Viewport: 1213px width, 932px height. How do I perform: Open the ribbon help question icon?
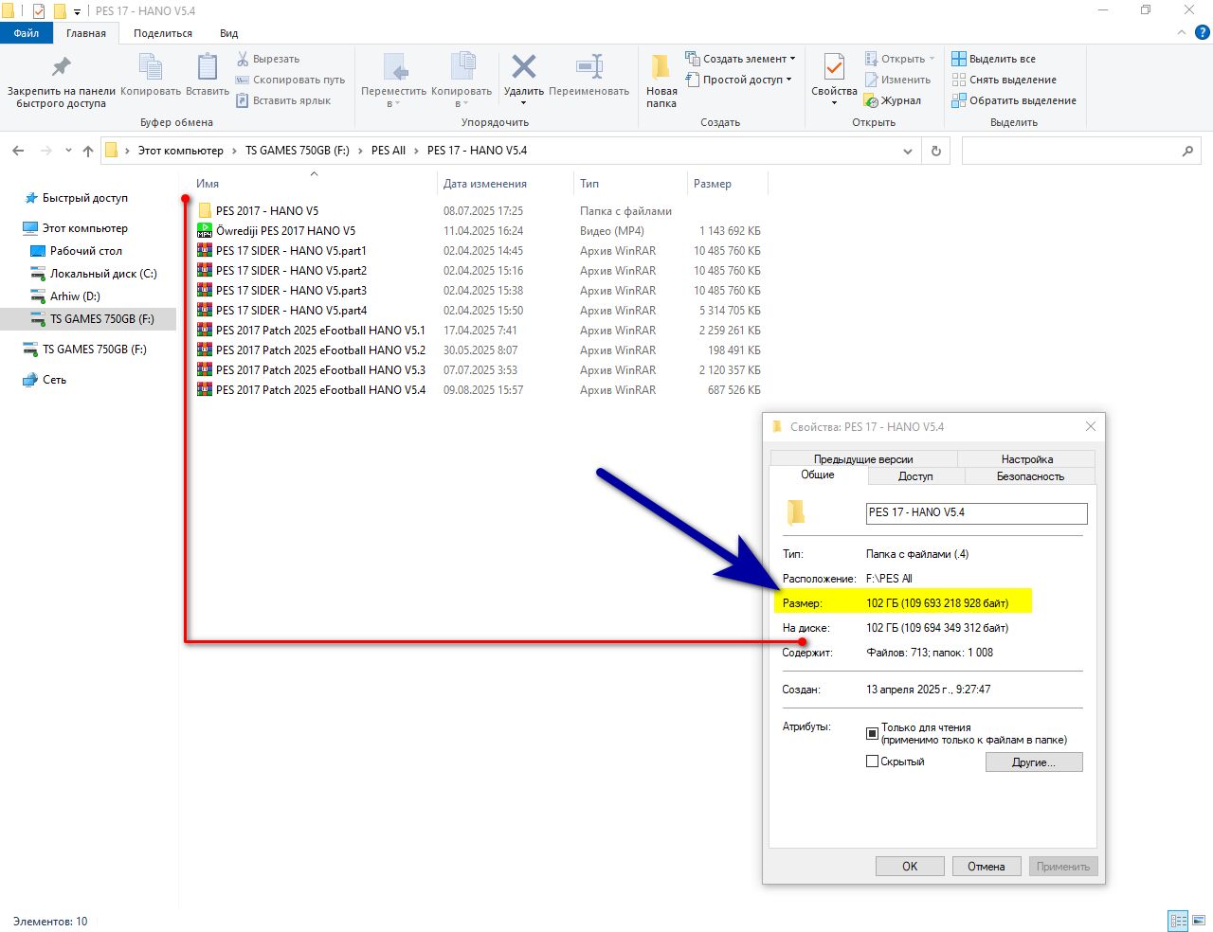click(1203, 32)
